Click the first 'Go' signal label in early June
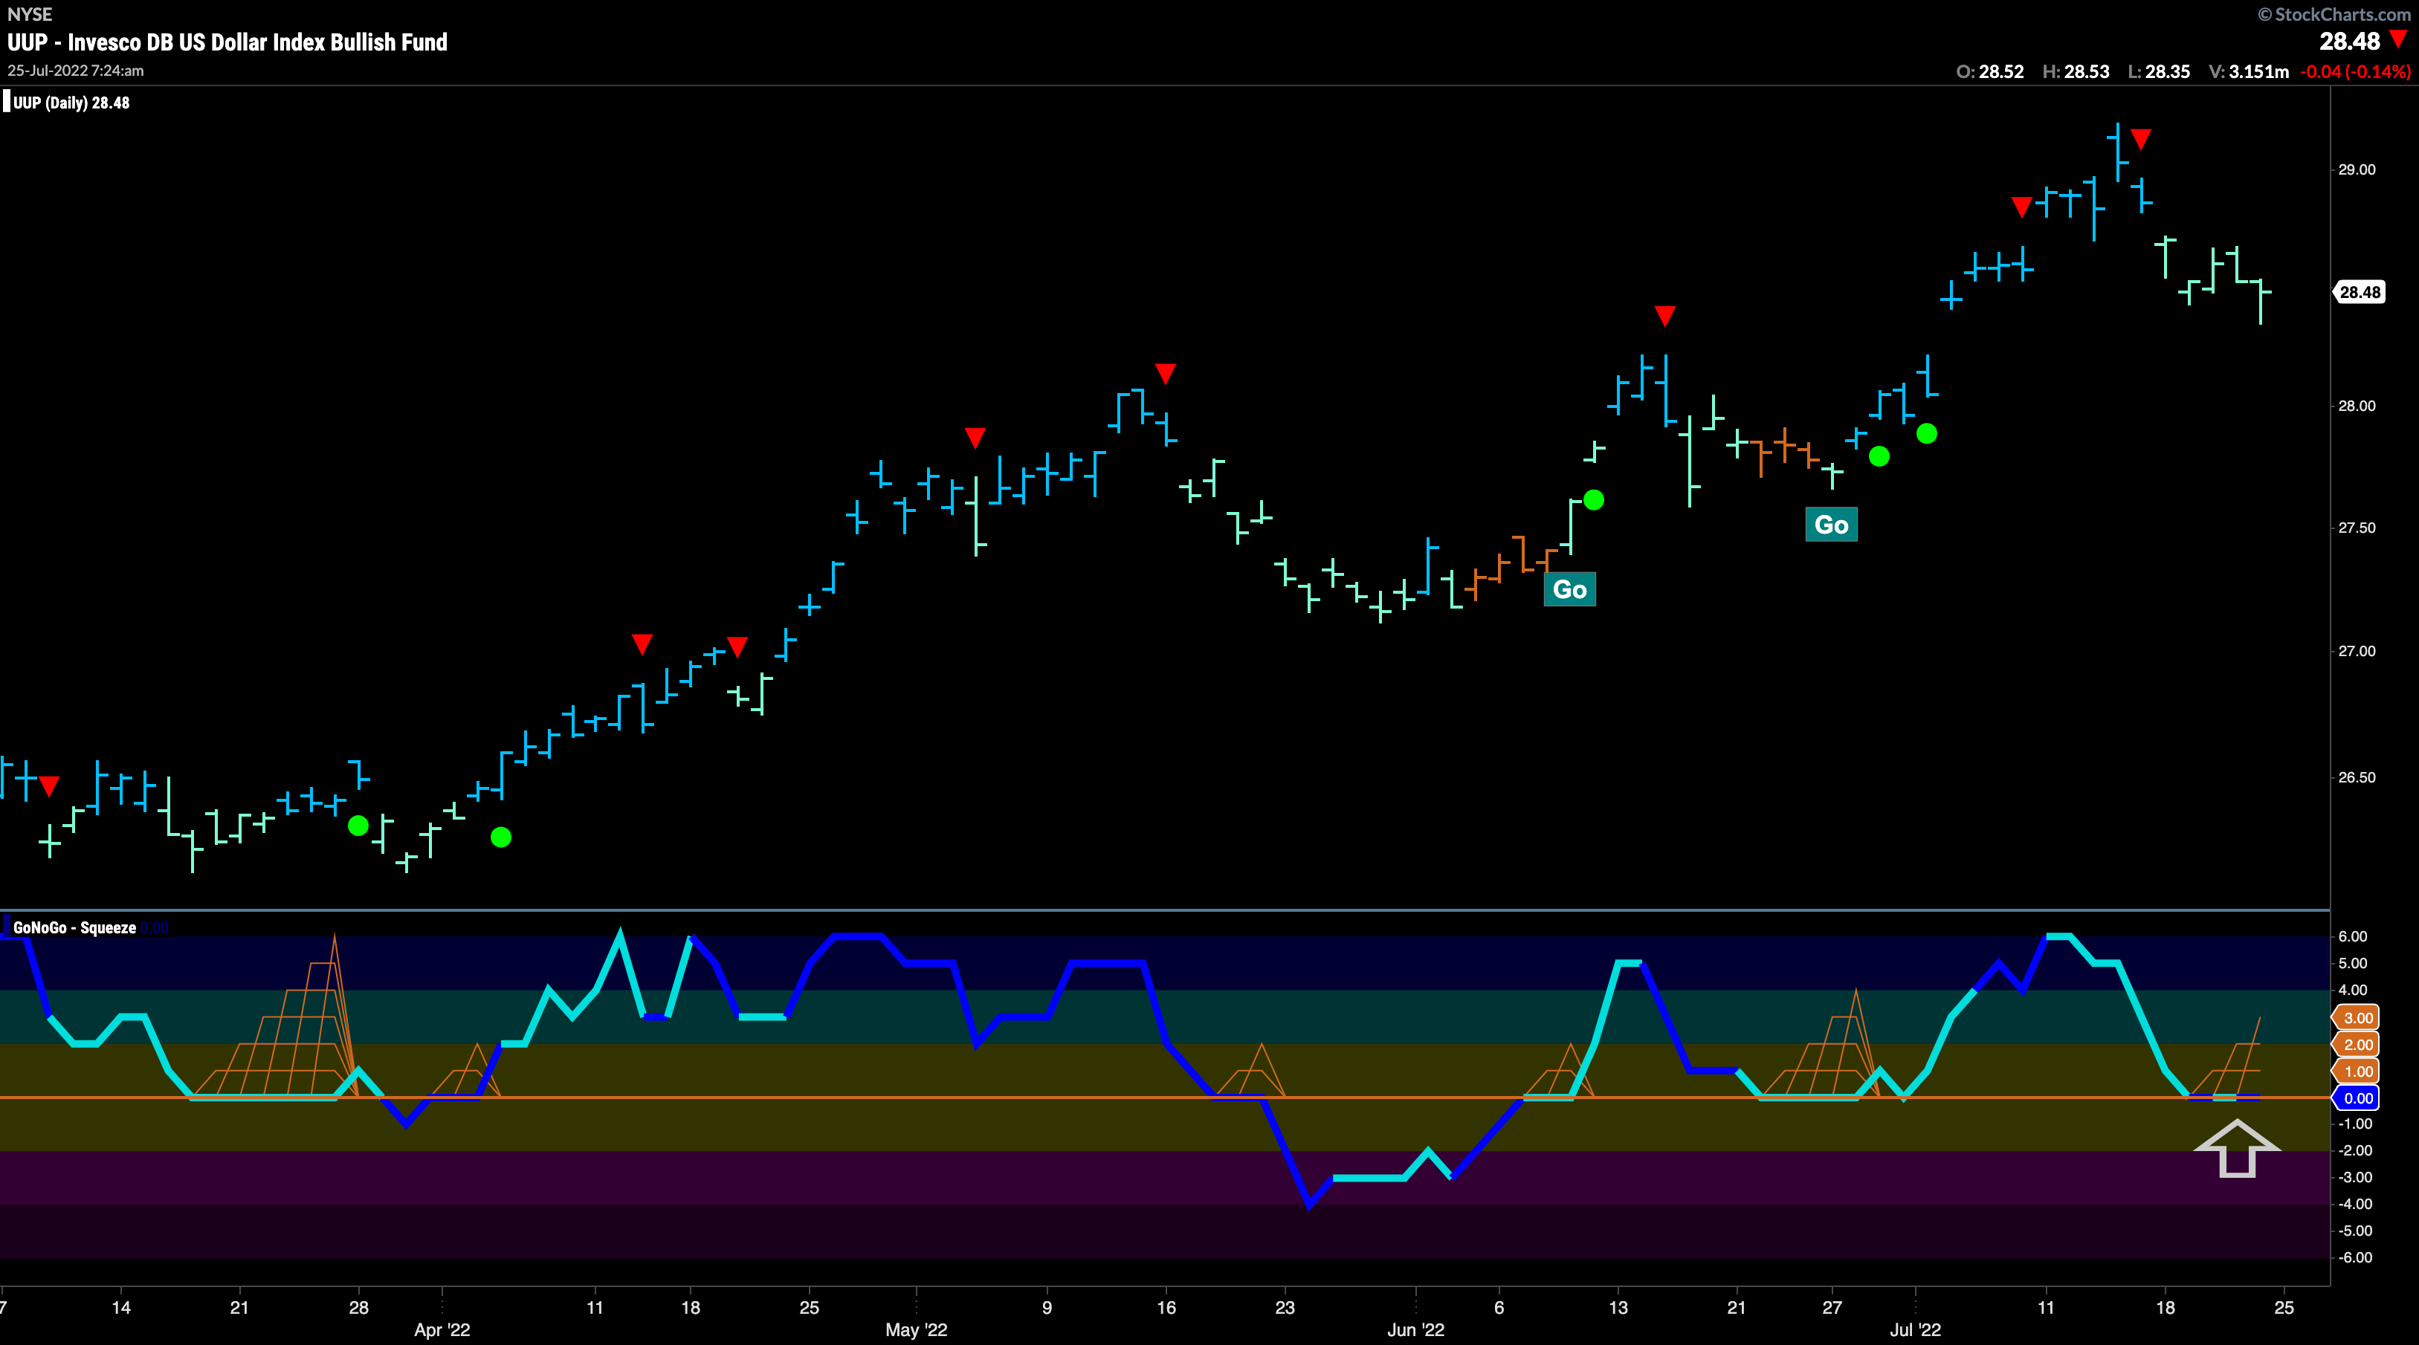This screenshot has width=2419, height=1345. pos(1569,589)
